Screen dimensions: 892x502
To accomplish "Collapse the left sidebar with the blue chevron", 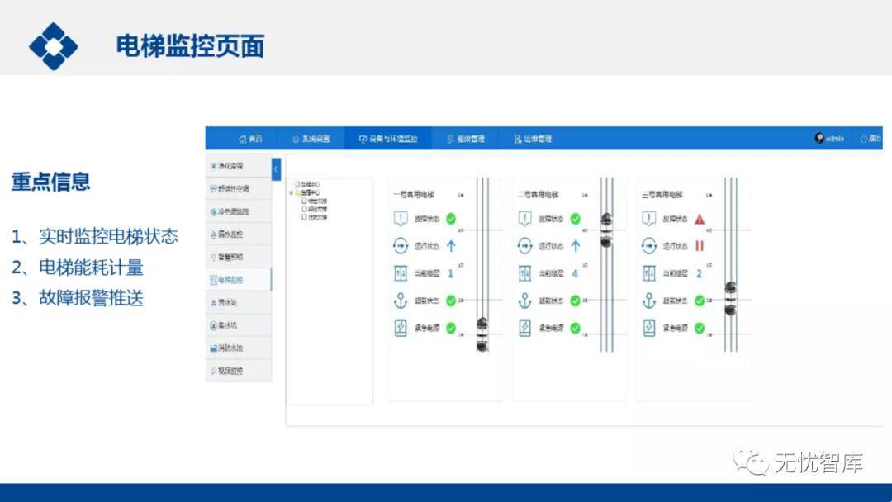I will (x=276, y=168).
